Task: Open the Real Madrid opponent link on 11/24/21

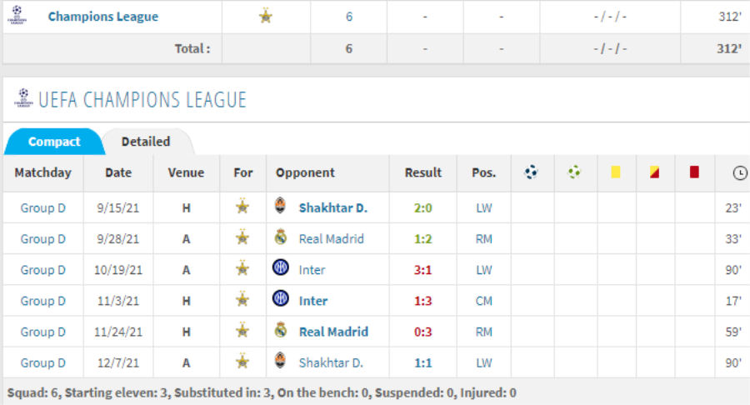Action: [333, 332]
